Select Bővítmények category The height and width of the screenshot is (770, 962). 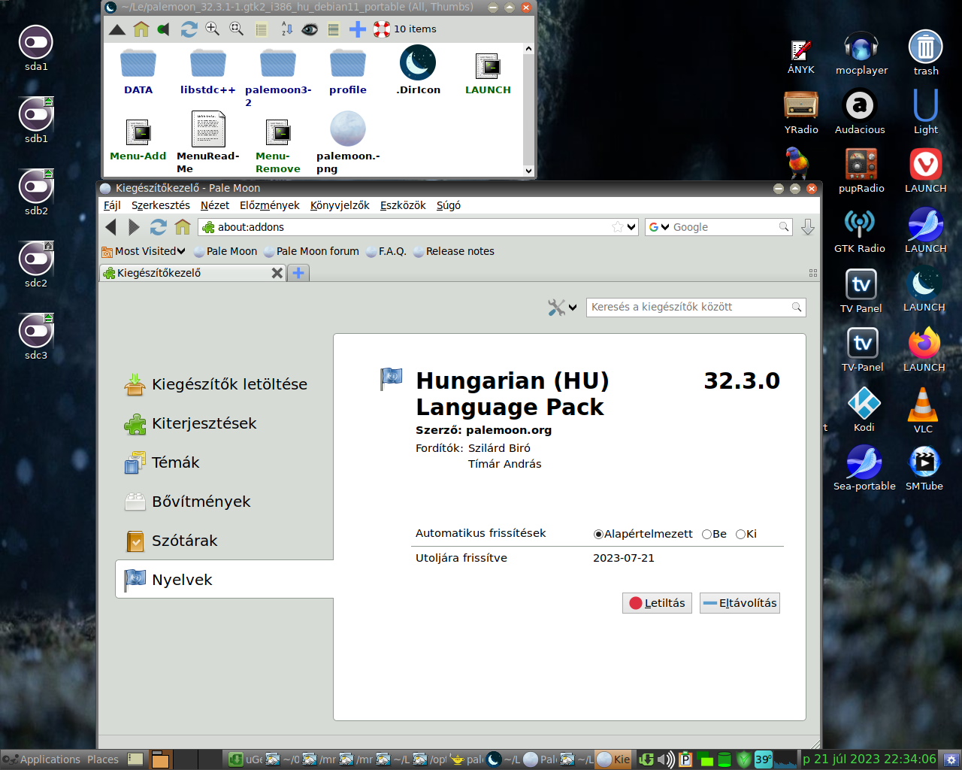pos(224,502)
